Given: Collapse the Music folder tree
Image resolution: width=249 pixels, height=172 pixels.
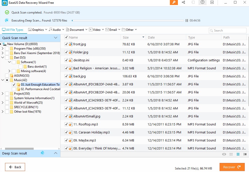Looking at the screenshot, I should [3, 80].
